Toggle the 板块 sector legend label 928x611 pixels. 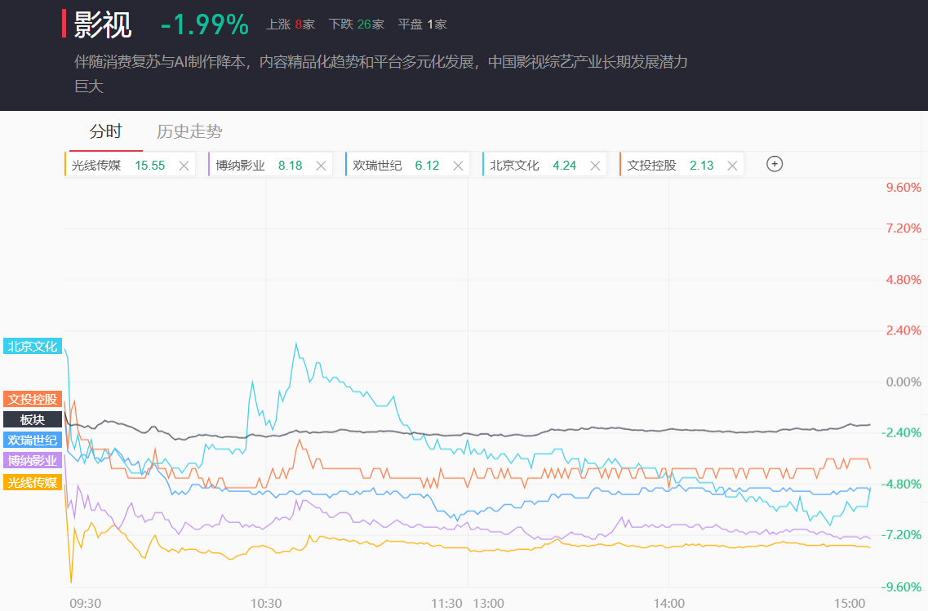(x=33, y=419)
